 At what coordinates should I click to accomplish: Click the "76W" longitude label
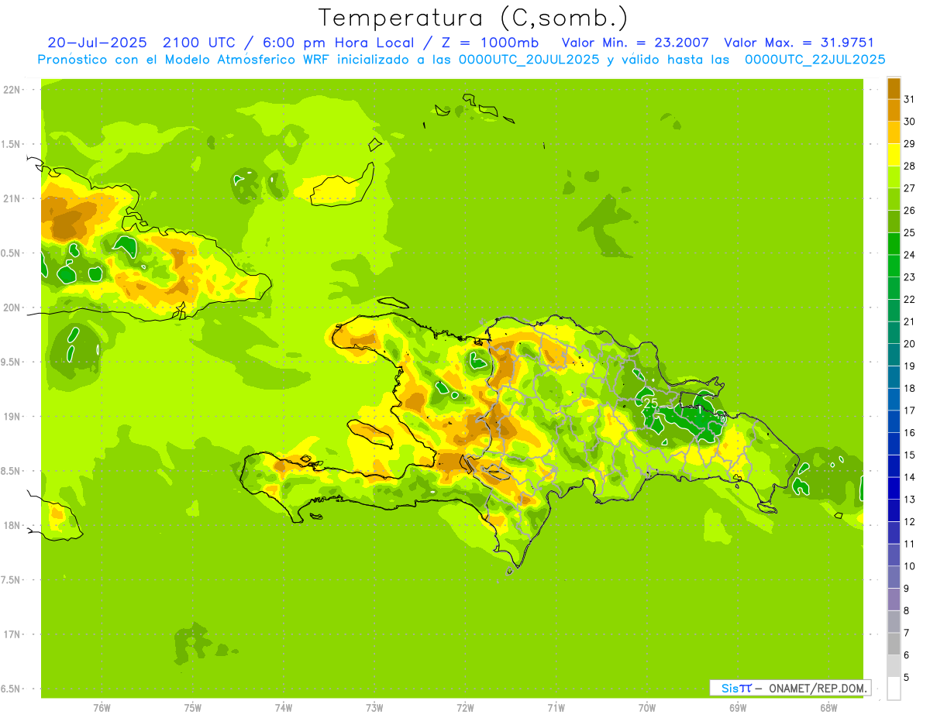pyautogui.click(x=102, y=707)
